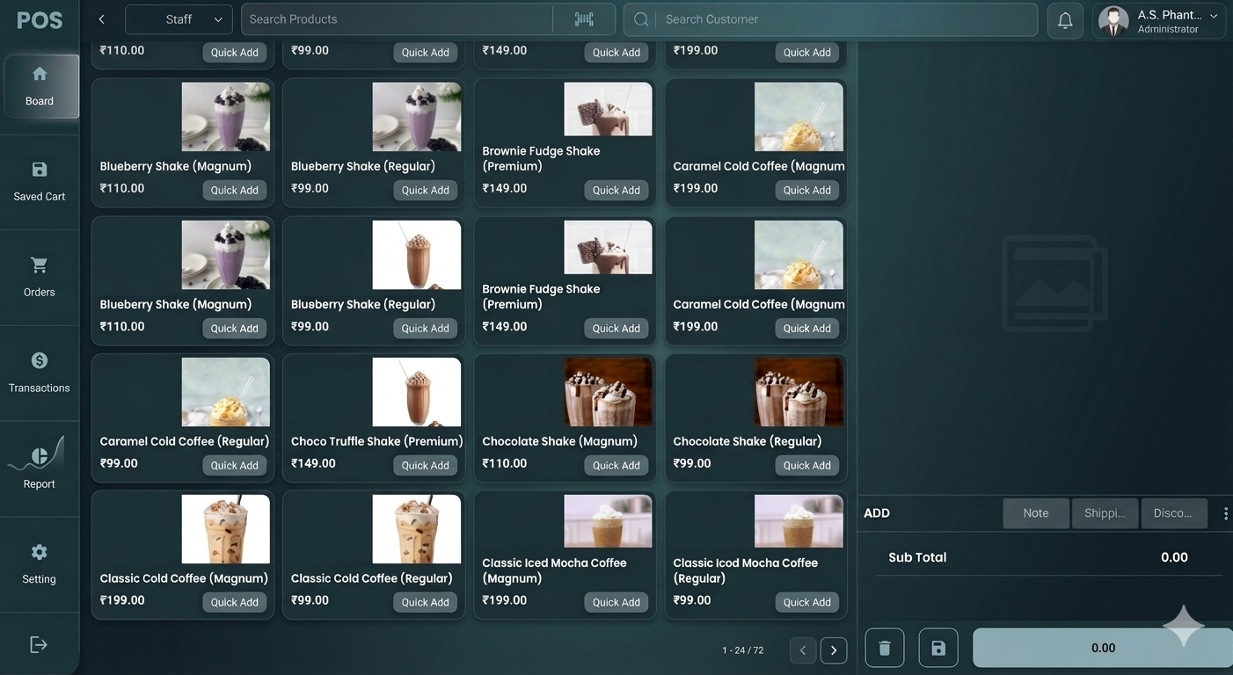1233x675 pixels.
Task: Quick Add Chocolate Shake (Regular)
Action: tap(807, 465)
